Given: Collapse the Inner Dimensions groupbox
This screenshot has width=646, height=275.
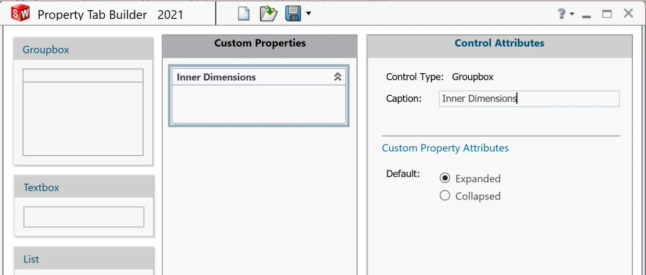Looking at the screenshot, I should [x=338, y=77].
